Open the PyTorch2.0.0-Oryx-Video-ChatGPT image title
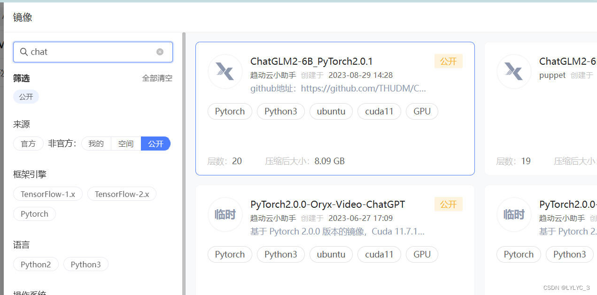597x295 pixels. pyautogui.click(x=327, y=204)
